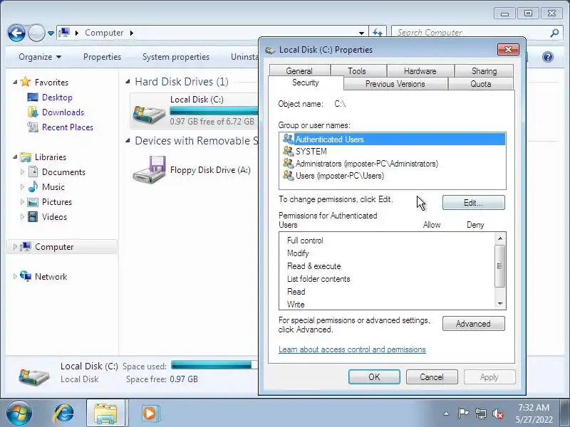Open the address bar history dropdown
The height and width of the screenshot is (427, 570).
tap(361, 33)
